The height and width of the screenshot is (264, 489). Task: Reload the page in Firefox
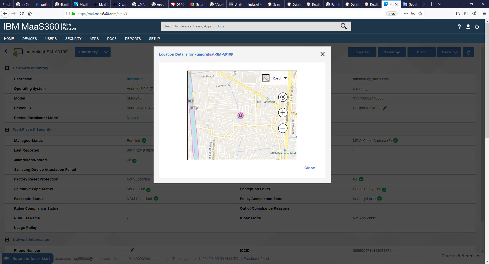click(x=22, y=13)
